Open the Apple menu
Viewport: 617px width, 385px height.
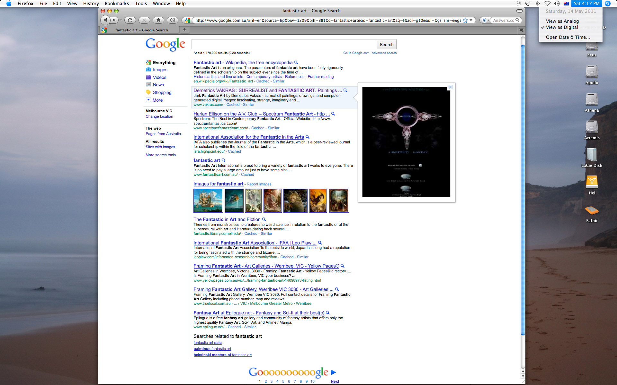[x=9, y=3]
